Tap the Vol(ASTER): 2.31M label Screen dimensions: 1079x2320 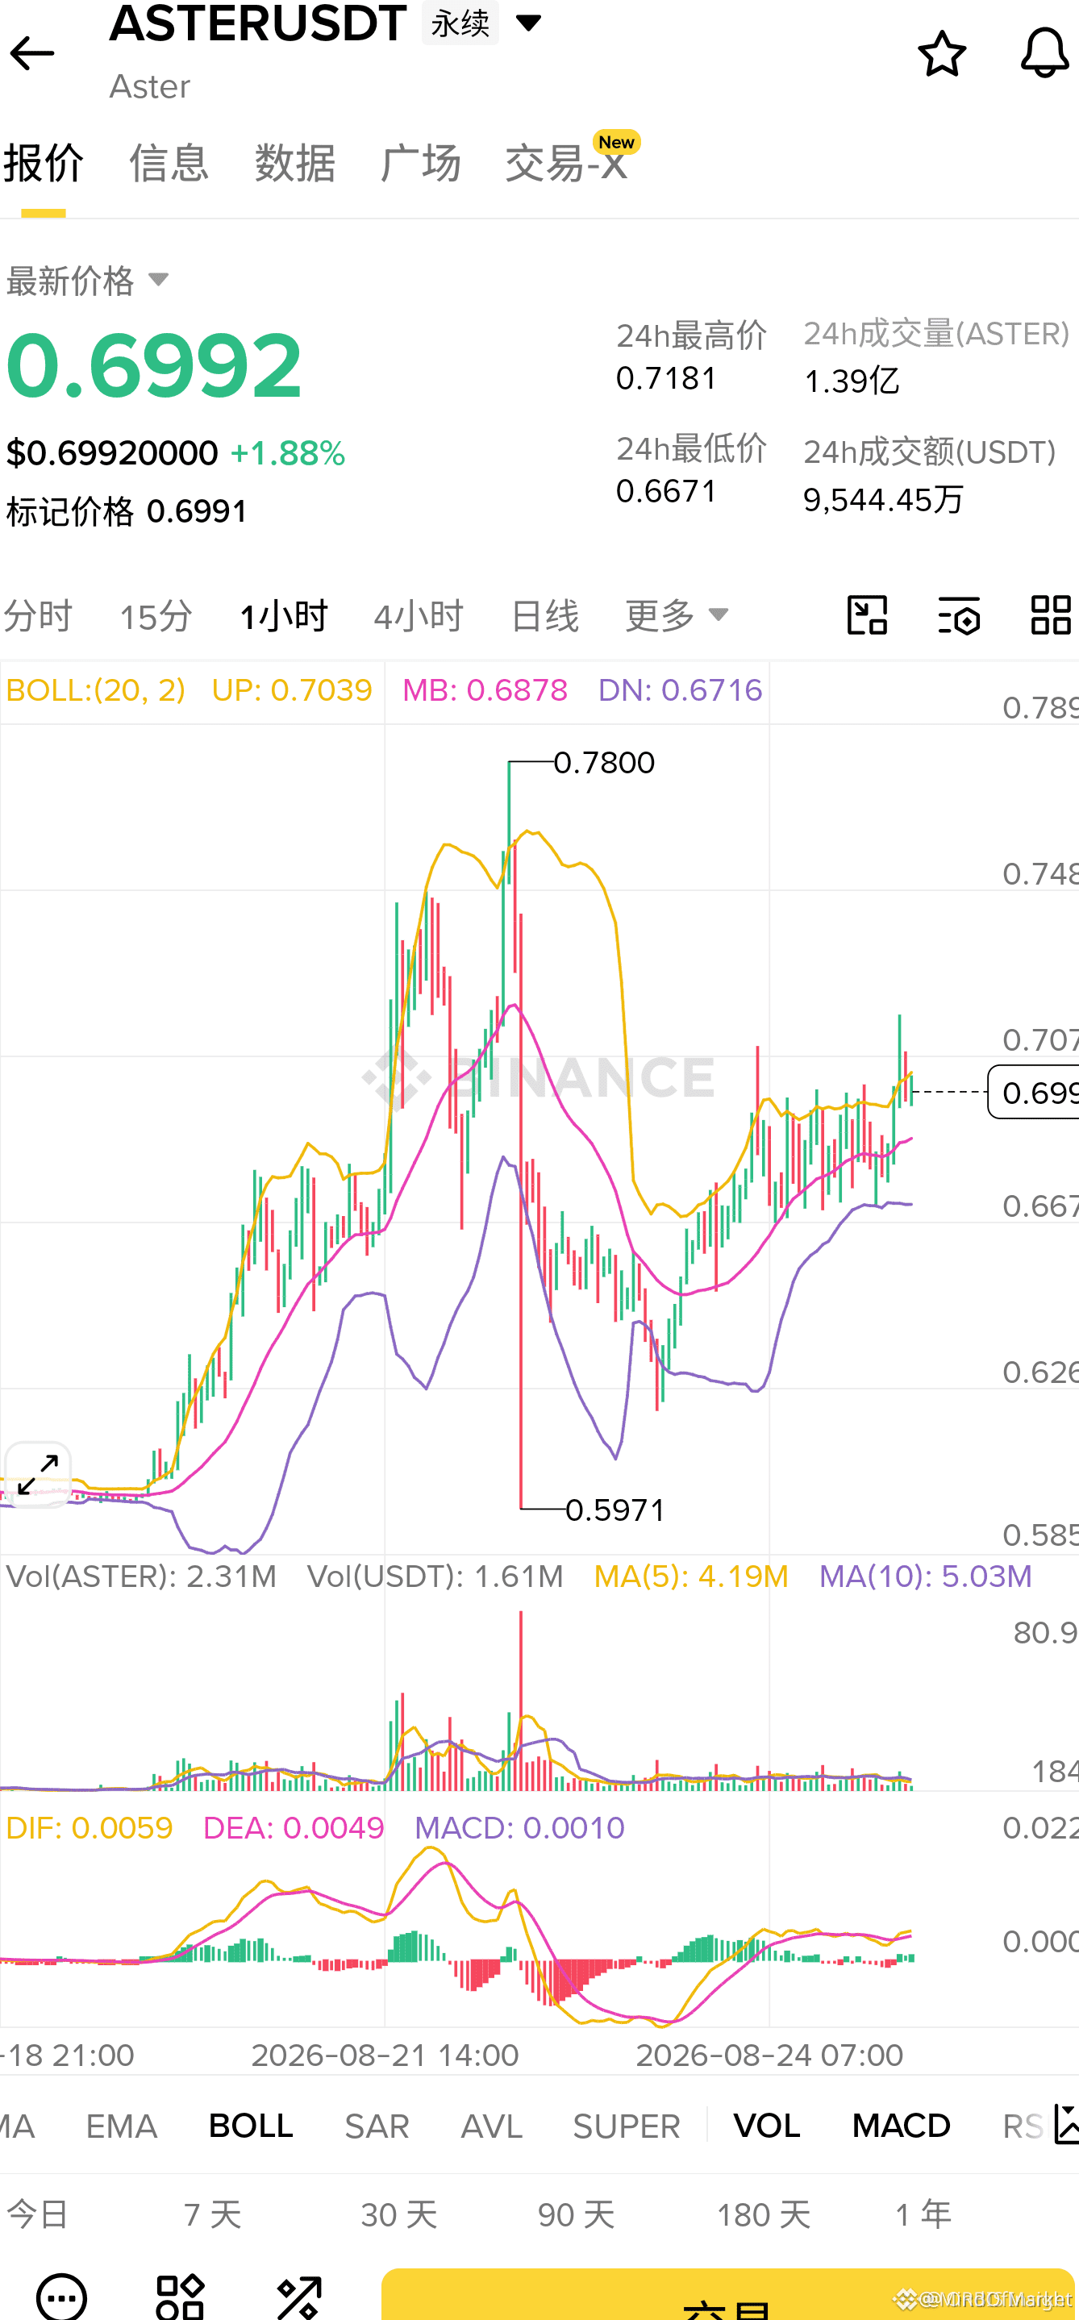tap(141, 1577)
